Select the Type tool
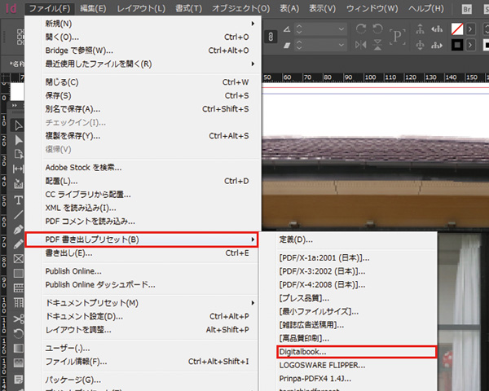This screenshot has height=391, width=489. point(18,200)
